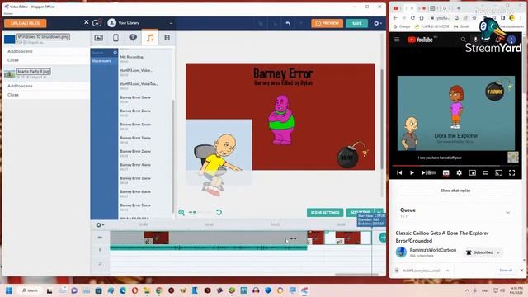
Task: Seek on the YouTube video progress bar
Action: pyautogui.click(x=455, y=166)
